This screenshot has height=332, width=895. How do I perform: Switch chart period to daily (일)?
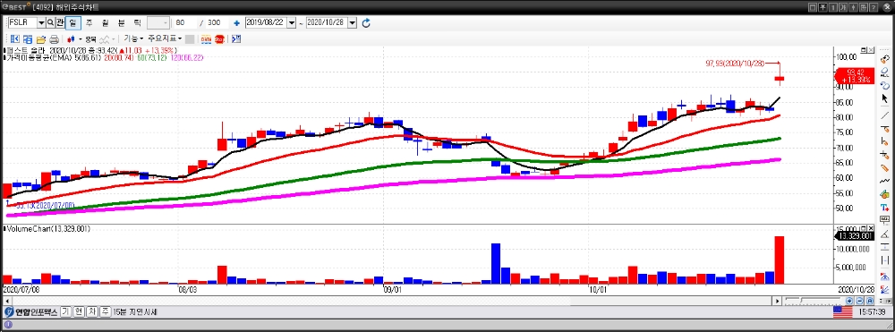click(x=73, y=22)
